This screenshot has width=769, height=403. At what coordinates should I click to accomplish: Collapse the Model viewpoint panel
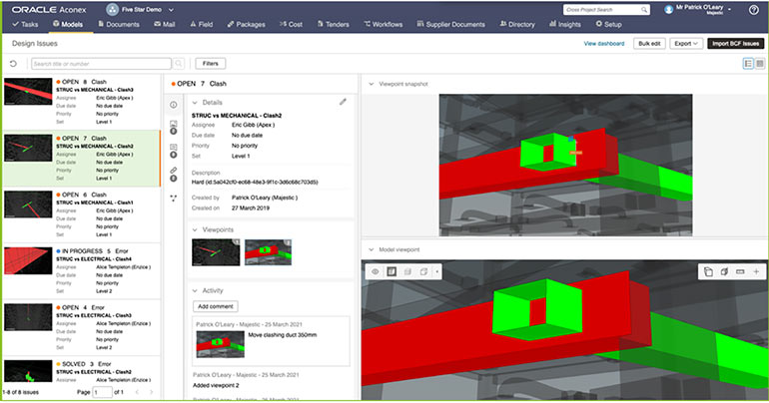[372, 249]
